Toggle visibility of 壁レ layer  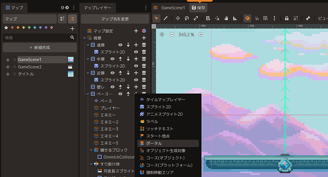point(113,87)
